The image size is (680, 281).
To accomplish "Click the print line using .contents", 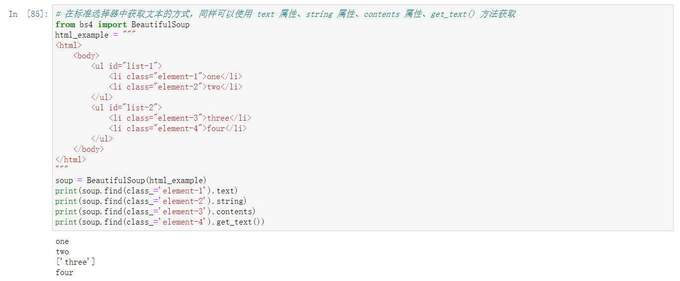I will tap(155, 211).
